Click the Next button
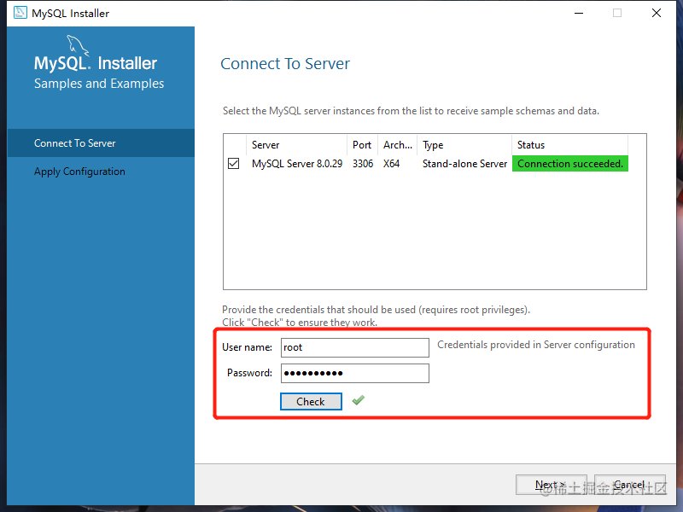Screen dimensions: 683x512 (x=551, y=485)
